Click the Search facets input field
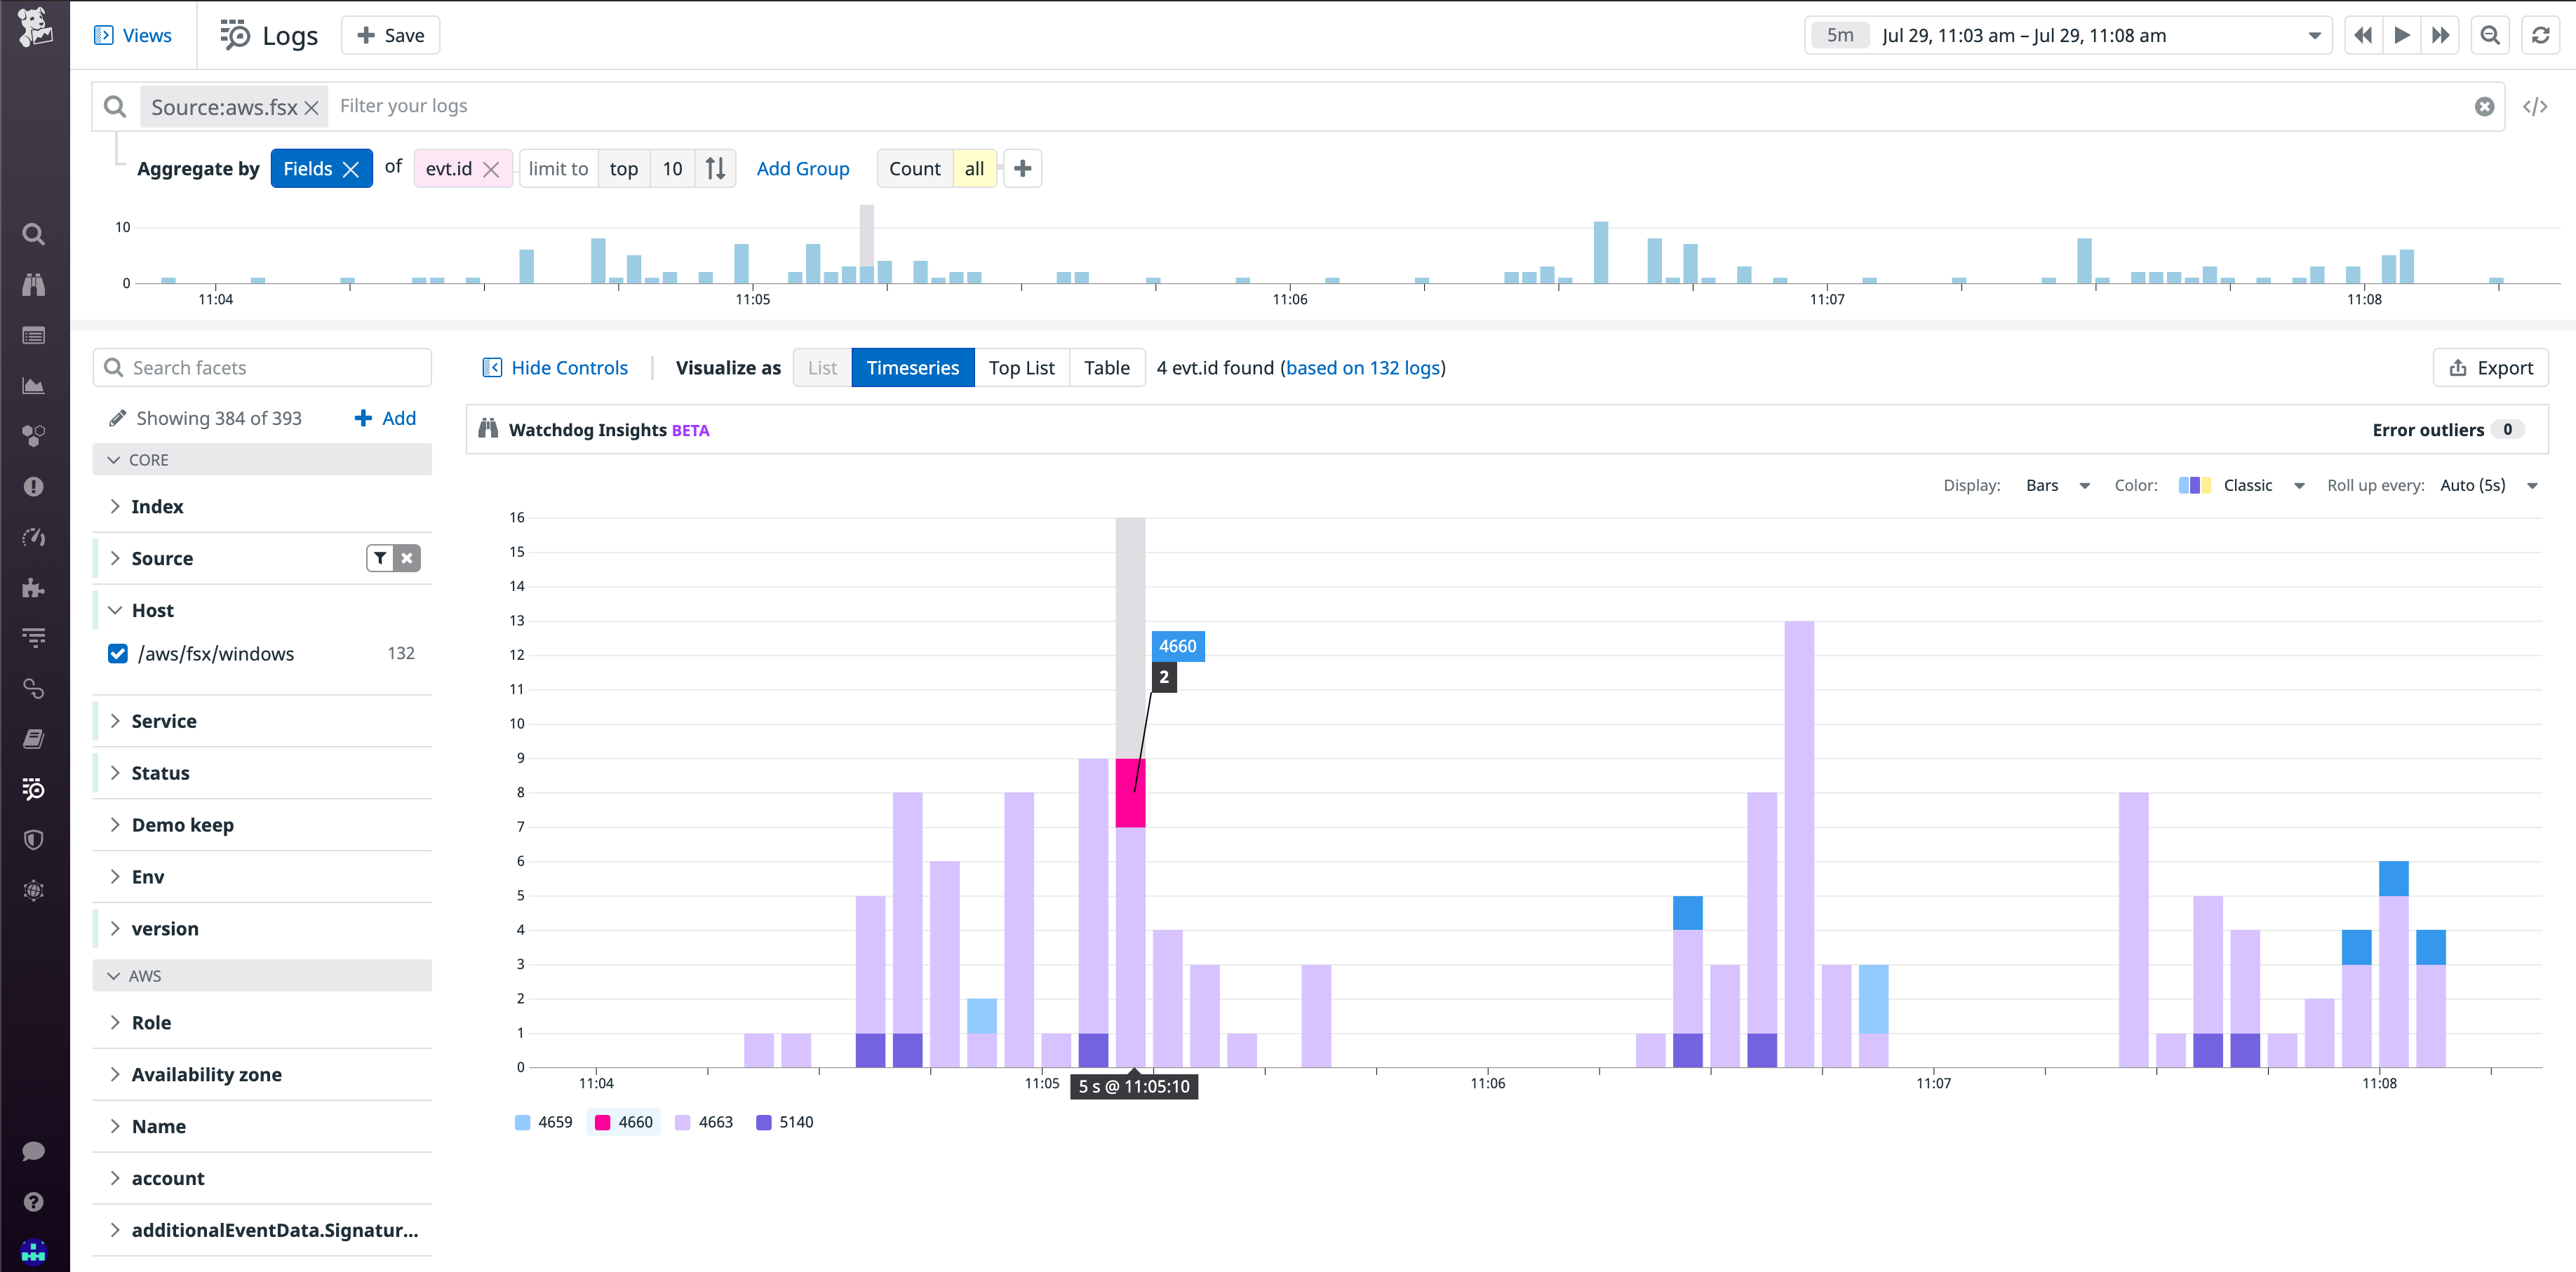The height and width of the screenshot is (1272, 2576). tap(262, 367)
